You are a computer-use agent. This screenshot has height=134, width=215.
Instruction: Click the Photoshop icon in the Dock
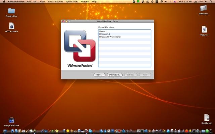pyautogui.click(x=113, y=131)
